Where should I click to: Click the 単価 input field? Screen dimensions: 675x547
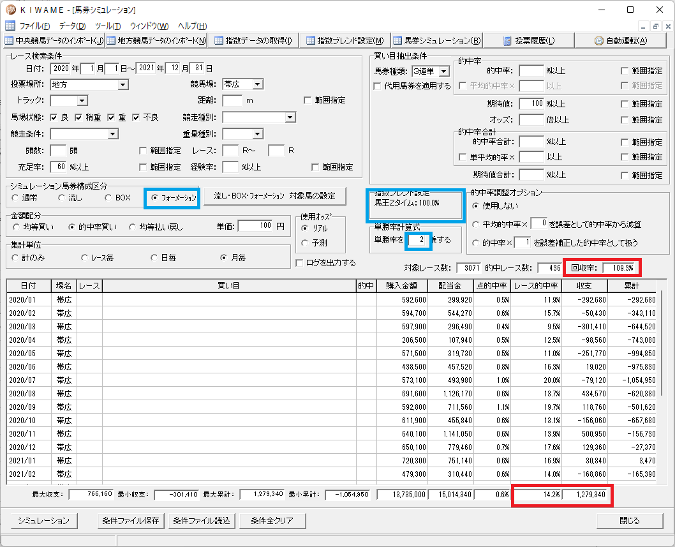click(256, 226)
